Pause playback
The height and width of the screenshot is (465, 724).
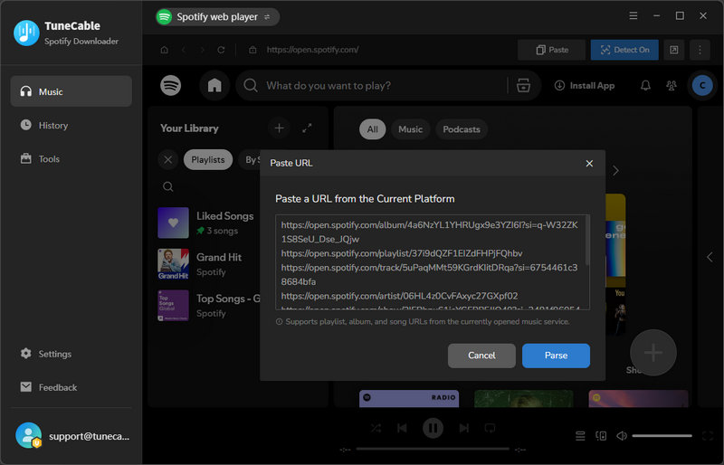pos(433,428)
